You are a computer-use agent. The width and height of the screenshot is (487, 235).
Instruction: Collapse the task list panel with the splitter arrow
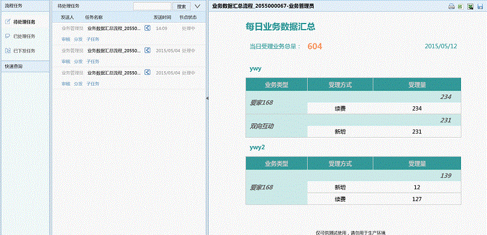[x=207, y=98]
